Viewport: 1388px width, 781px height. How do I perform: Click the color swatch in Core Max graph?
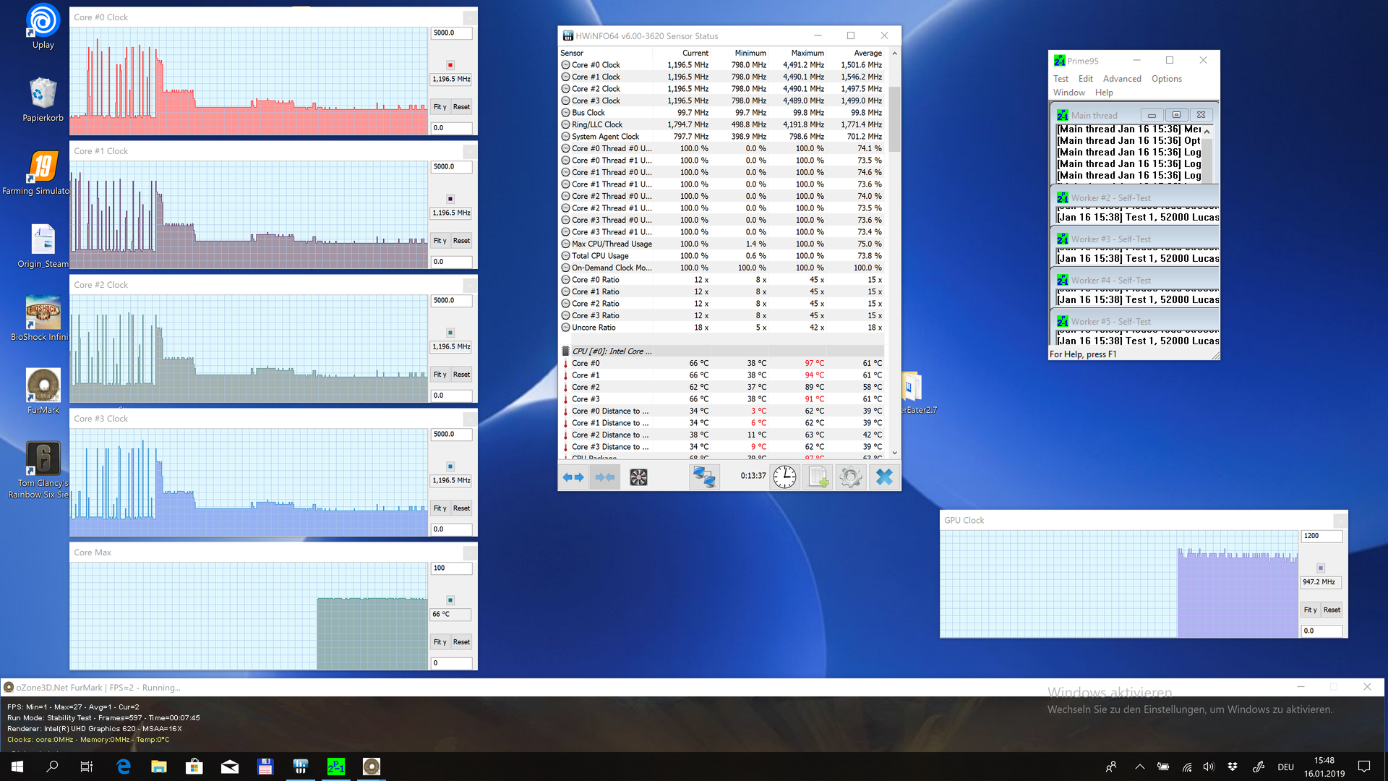tap(450, 600)
